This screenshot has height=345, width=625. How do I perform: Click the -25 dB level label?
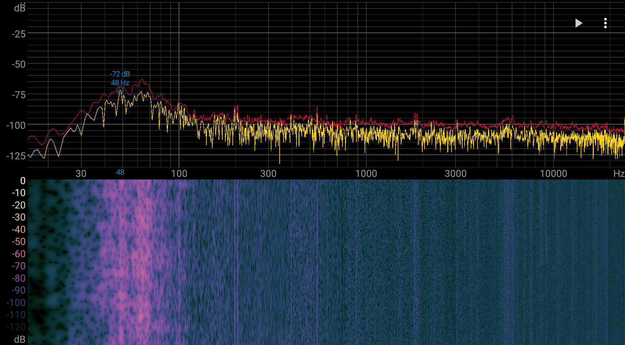[19, 34]
